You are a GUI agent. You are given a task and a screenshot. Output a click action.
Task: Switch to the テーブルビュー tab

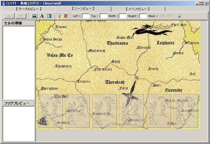(29, 9)
